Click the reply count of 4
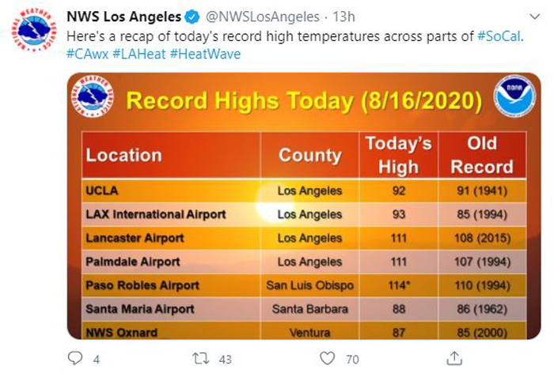The height and width of the screenshot is (373, 554). click(96, 360)
